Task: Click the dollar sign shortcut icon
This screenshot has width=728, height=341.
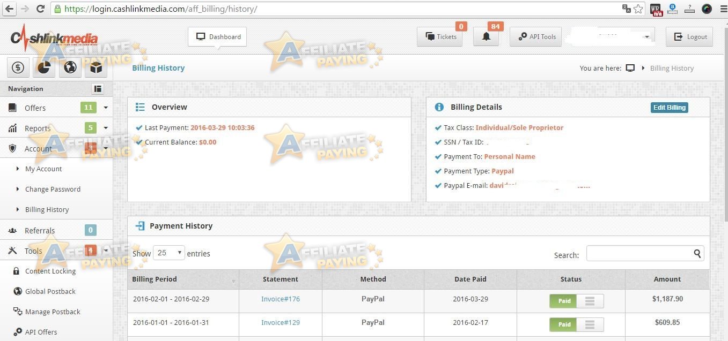Action: click(x=18, y=67)
